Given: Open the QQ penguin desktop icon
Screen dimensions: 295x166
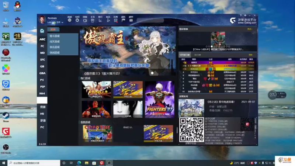Looking at the screenshot, I should click(17, 6).
